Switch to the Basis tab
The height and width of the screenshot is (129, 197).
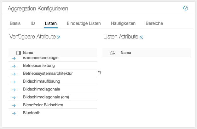tap(15, 23)
